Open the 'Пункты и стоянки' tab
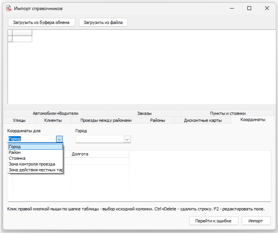Viewport: 278px width, 234px height. tap(227, 113)
